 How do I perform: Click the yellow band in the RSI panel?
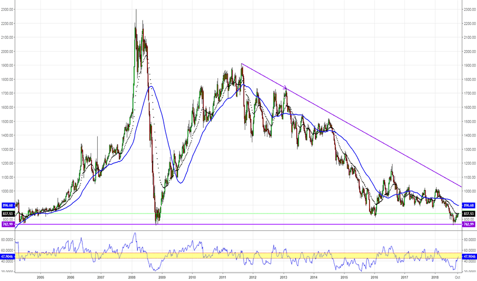point(238,255)
